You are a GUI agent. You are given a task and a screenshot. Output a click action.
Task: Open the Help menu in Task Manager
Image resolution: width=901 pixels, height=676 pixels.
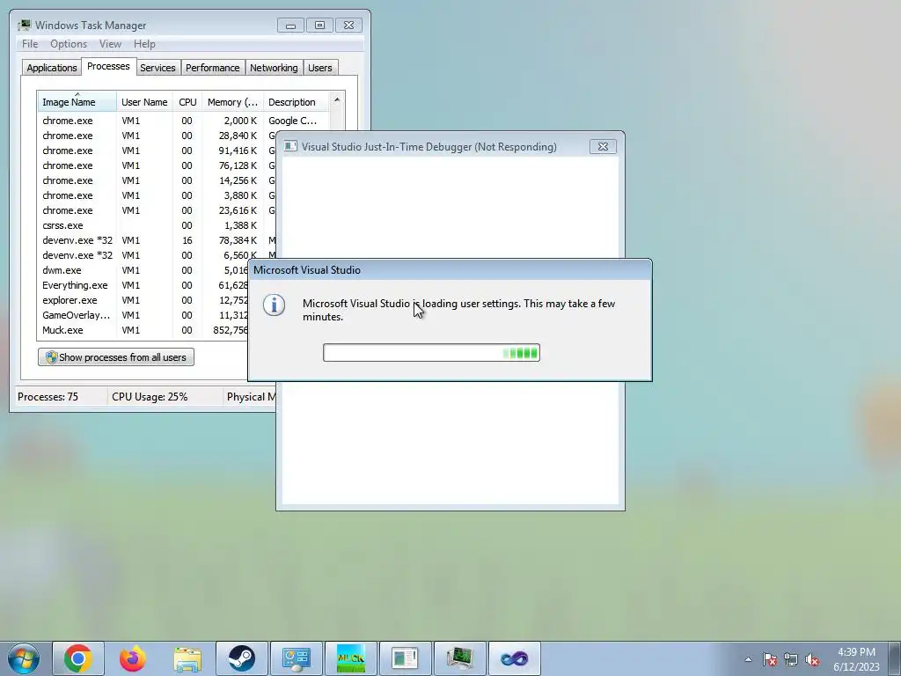point(144,44)
